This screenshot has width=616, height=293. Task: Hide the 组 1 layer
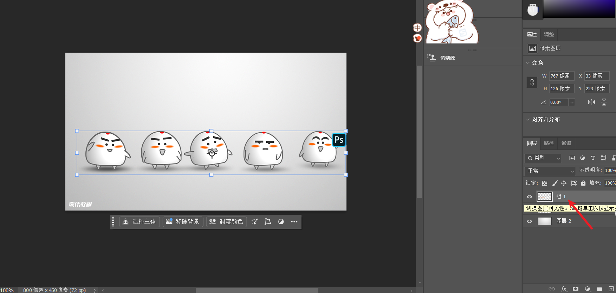pyautogui.click(x=529, y=197)
